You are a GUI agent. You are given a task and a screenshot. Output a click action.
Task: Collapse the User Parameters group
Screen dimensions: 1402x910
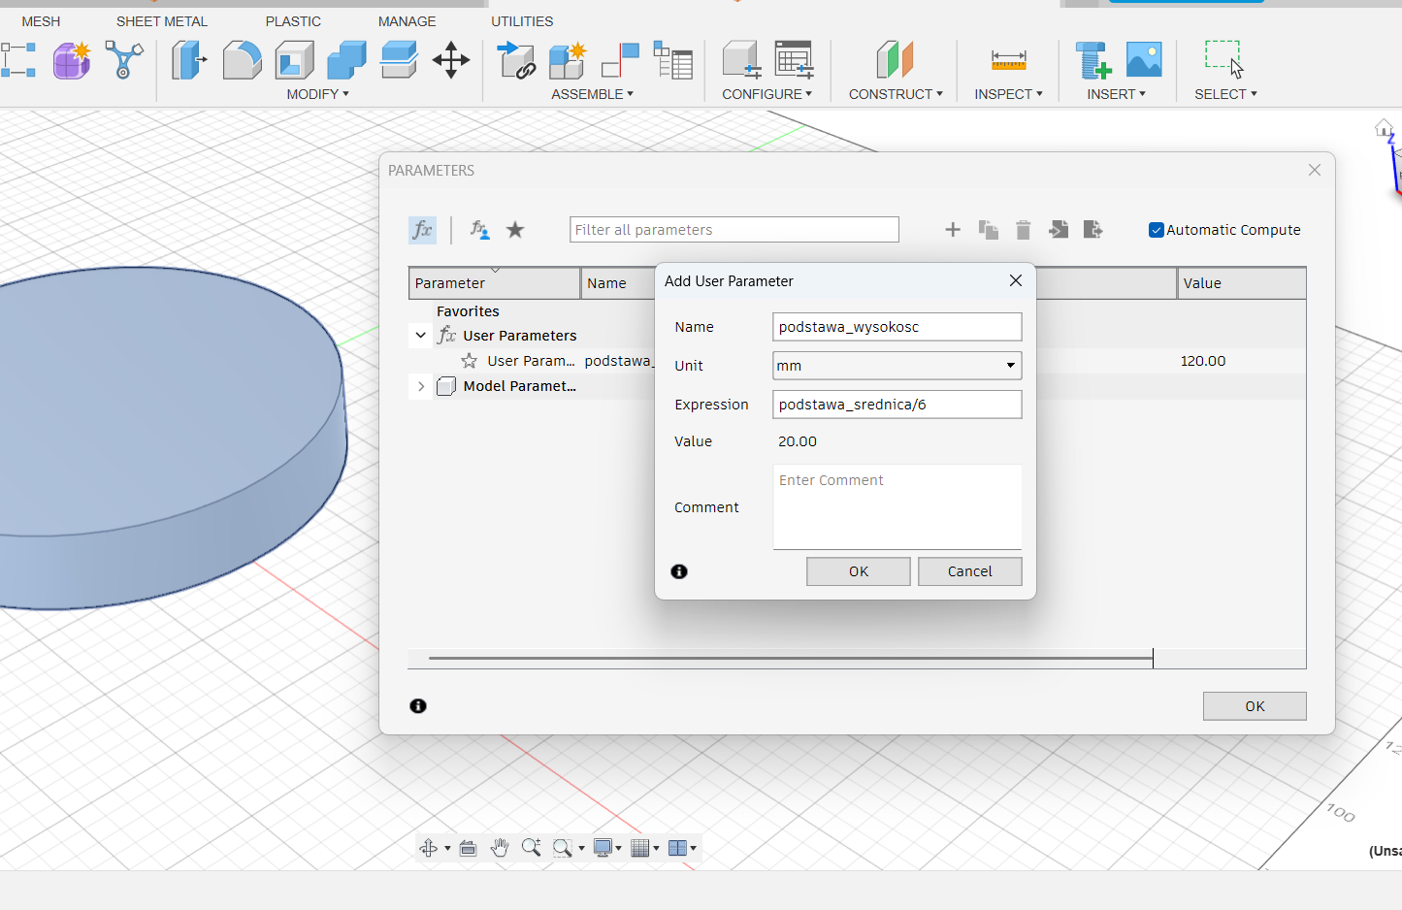click(420, 336)
